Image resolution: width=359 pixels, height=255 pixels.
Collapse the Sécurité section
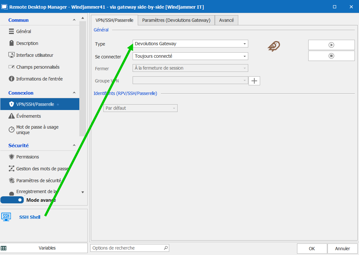(x=74, y=146)
